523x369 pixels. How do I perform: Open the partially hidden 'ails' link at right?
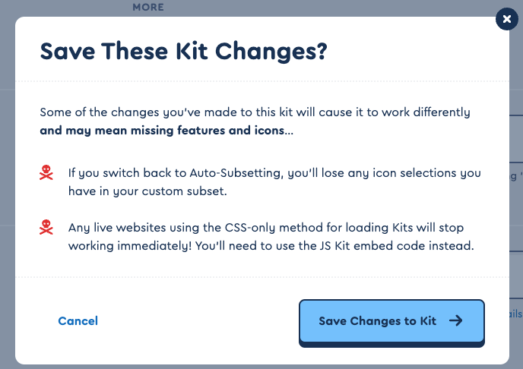tap(515, 314)
